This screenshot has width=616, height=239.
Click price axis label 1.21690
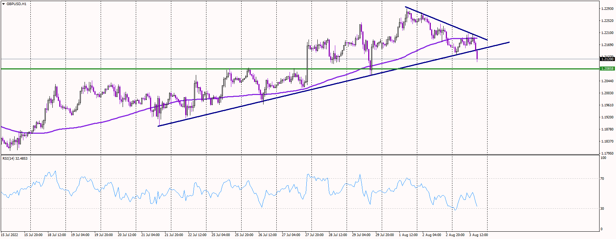tap(607, 45)
